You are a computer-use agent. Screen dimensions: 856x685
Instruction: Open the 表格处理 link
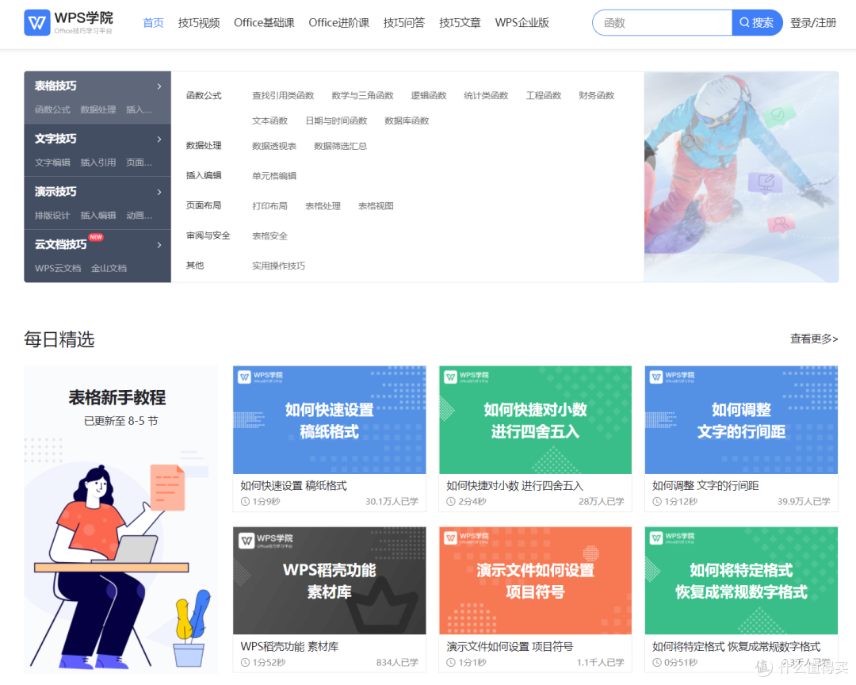coord(323,206)
